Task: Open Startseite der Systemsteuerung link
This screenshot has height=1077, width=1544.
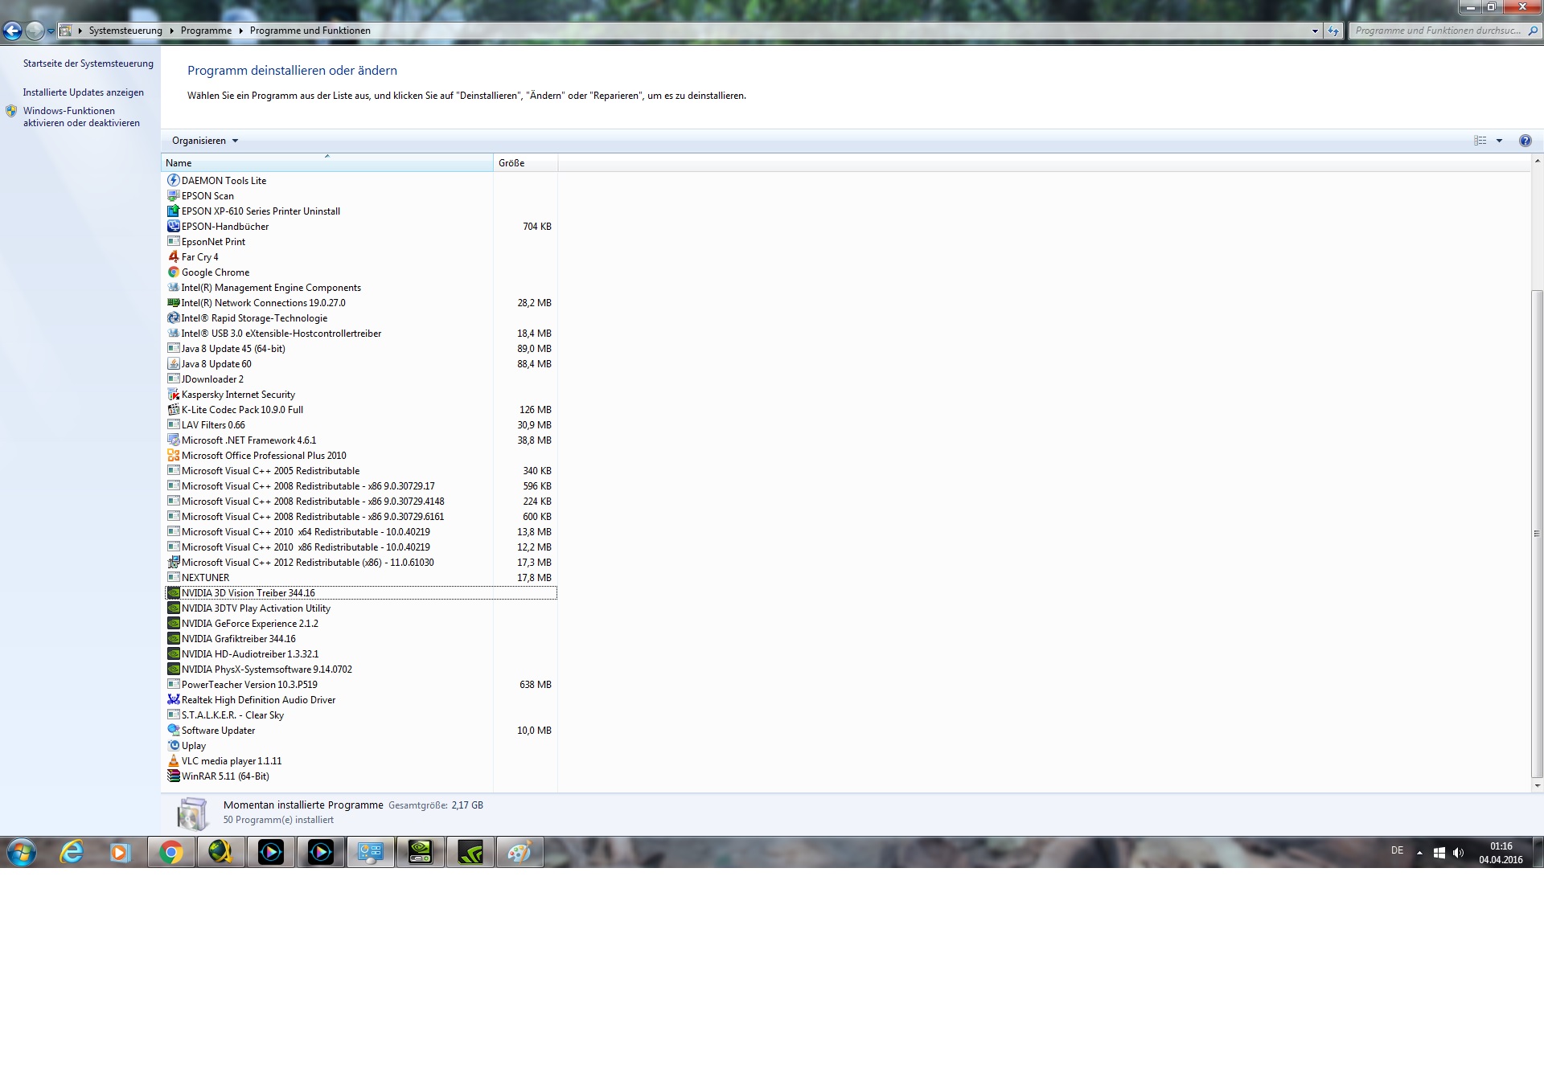Action: 88,63
